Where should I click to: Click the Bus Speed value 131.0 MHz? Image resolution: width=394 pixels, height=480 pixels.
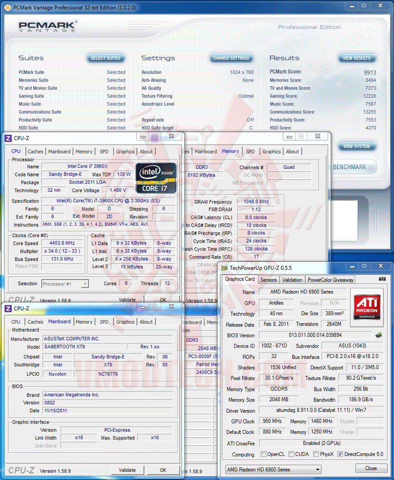(x=62, y=259)
